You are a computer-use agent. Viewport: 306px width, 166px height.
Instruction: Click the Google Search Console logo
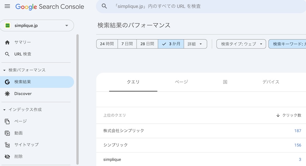tap(50, 7)
